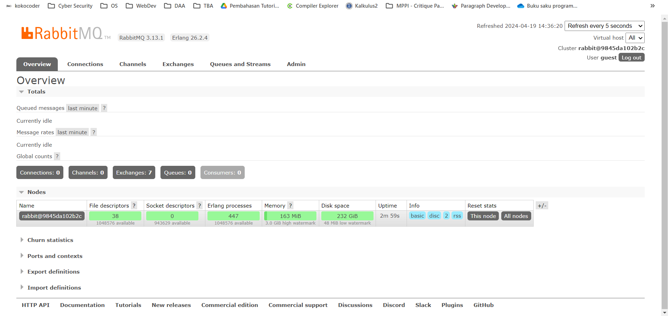
Task: Open the HTTP API footer link
Action: tap(36, 305)
